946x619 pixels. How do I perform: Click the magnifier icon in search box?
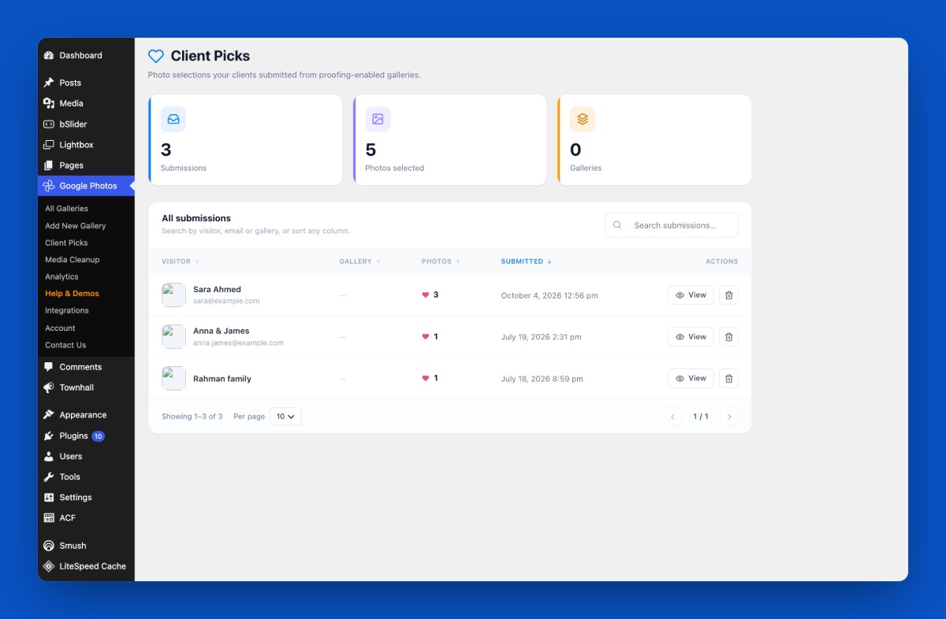[617, 225]
